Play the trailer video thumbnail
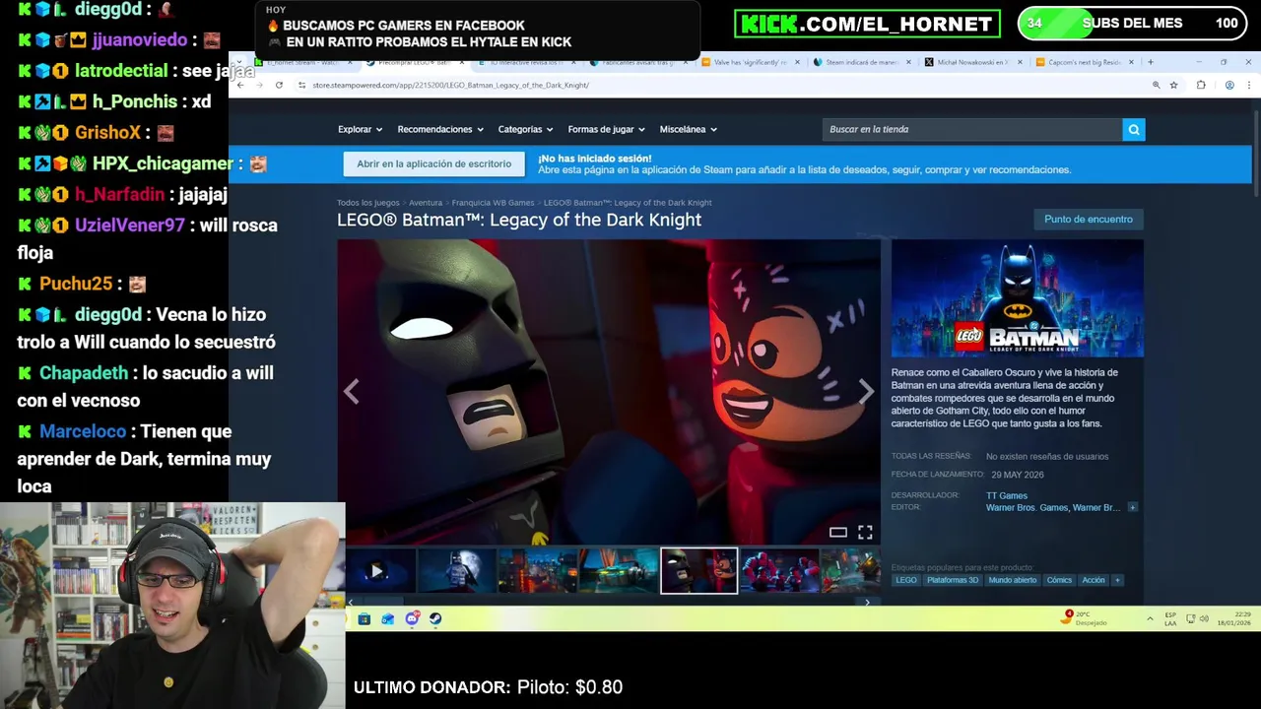The image size is (1261, 709). click(x=377, y=571)
